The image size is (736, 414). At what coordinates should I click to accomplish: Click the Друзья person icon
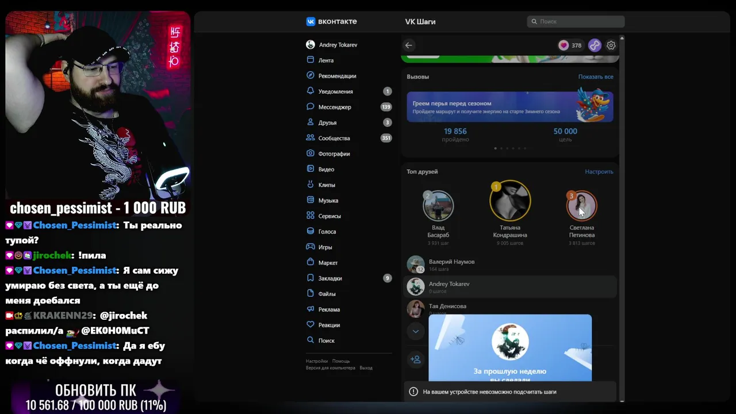coord(310,122)
